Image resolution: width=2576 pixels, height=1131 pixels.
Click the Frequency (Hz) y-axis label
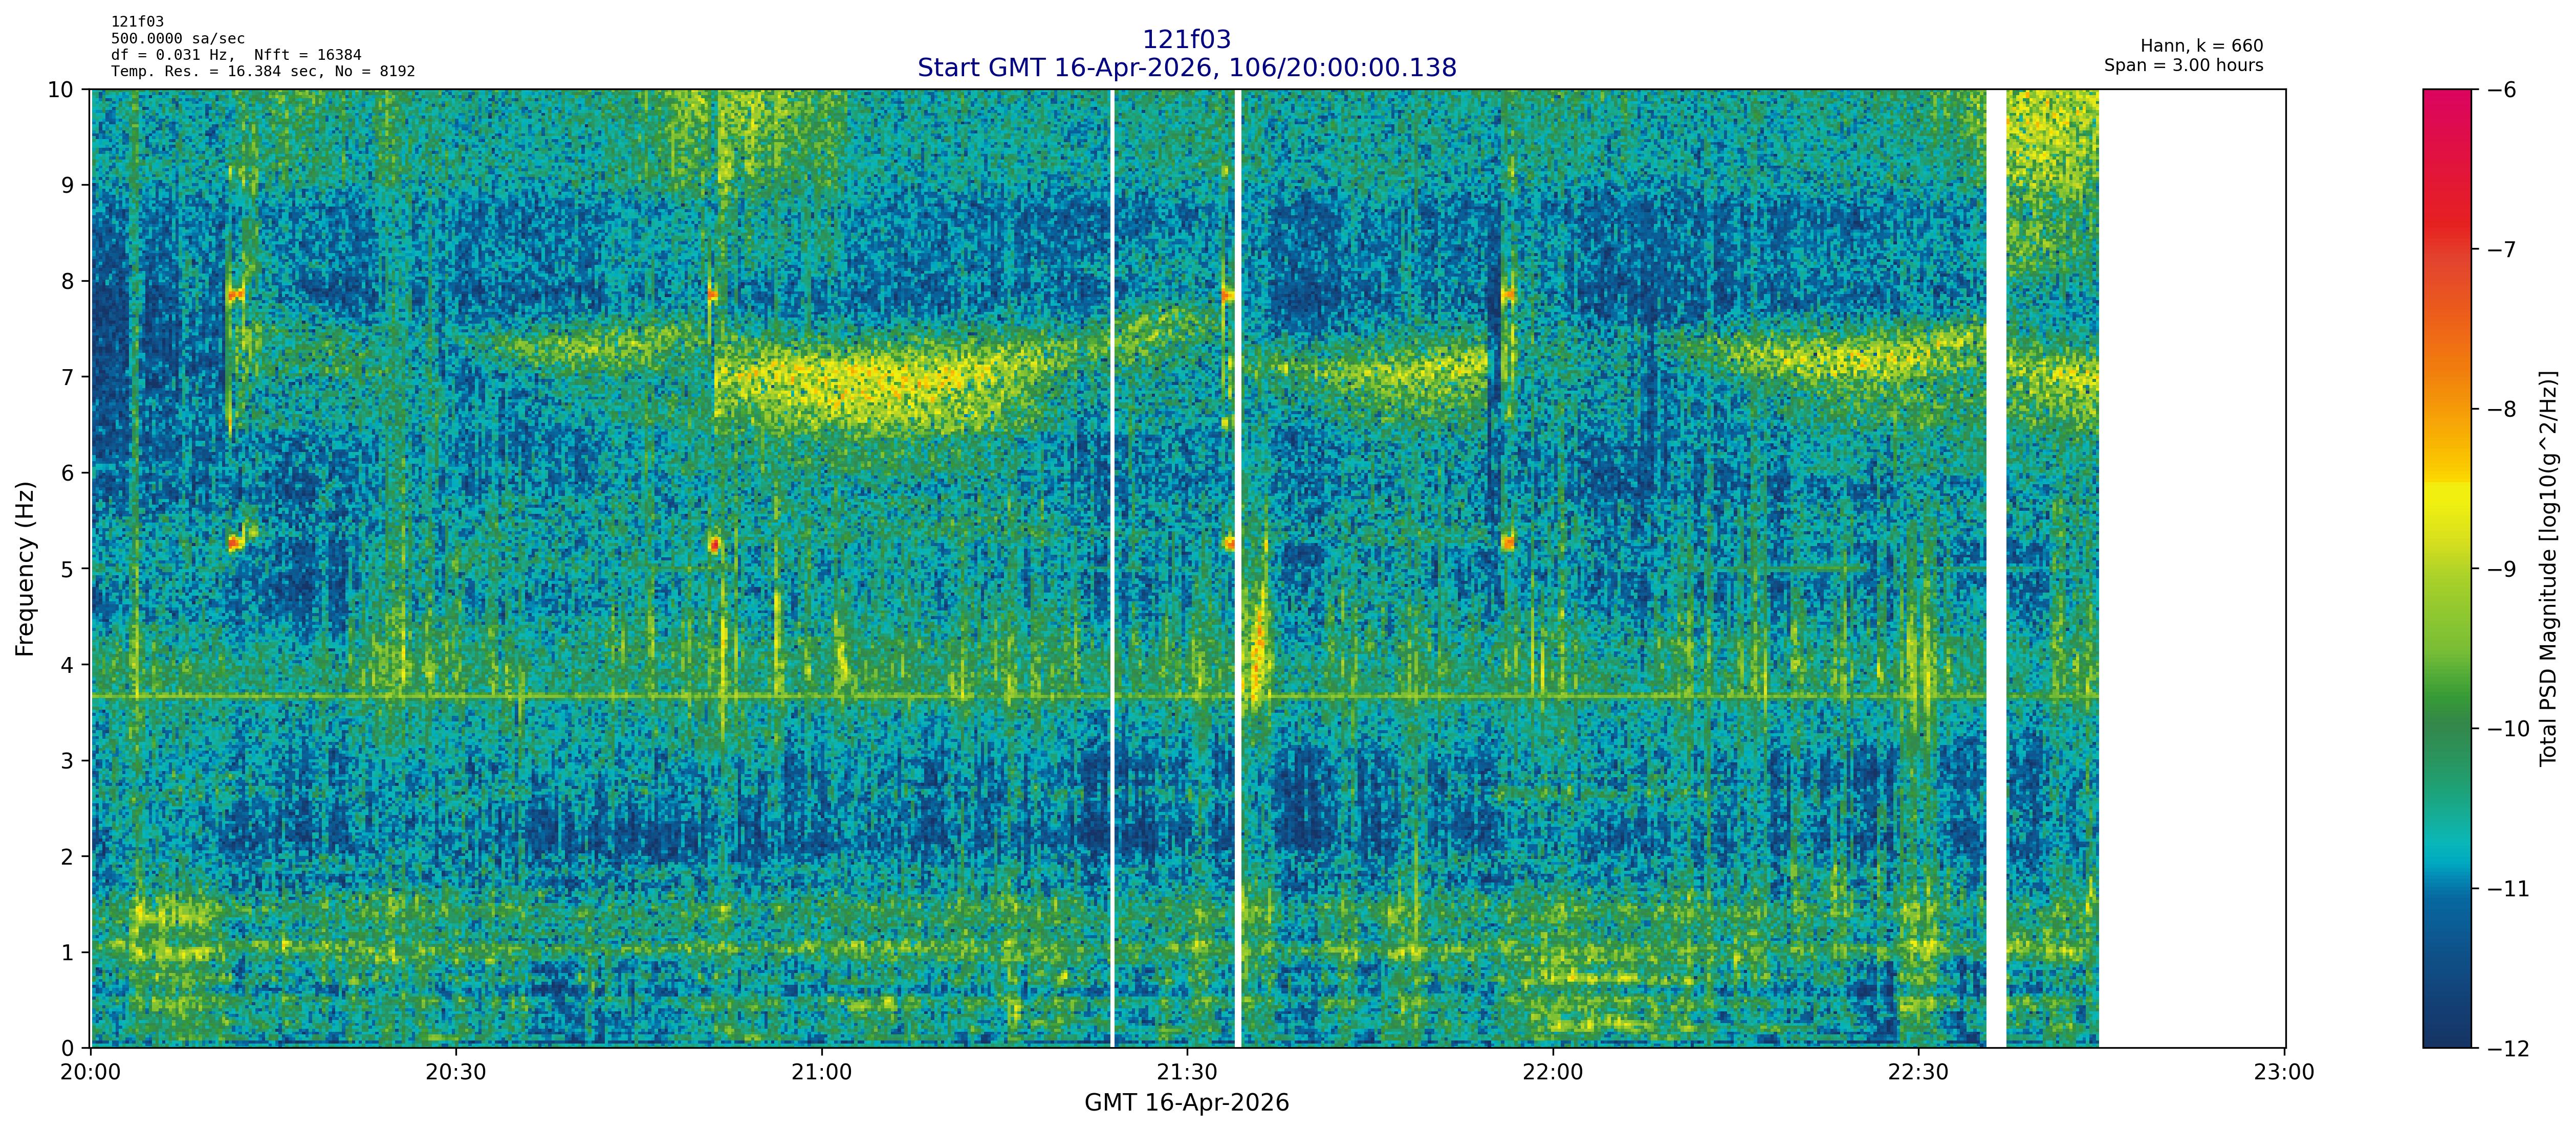pos(25,569)
